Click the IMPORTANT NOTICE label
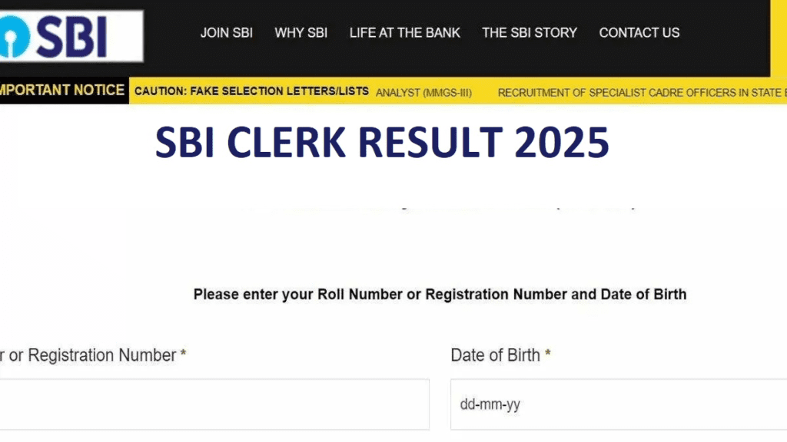The width and height of the screenshot is (787, 442). click(62, 91)
